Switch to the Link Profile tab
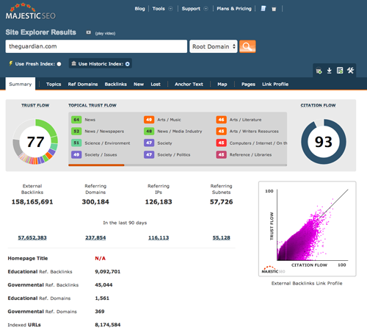 click(275, 84)
